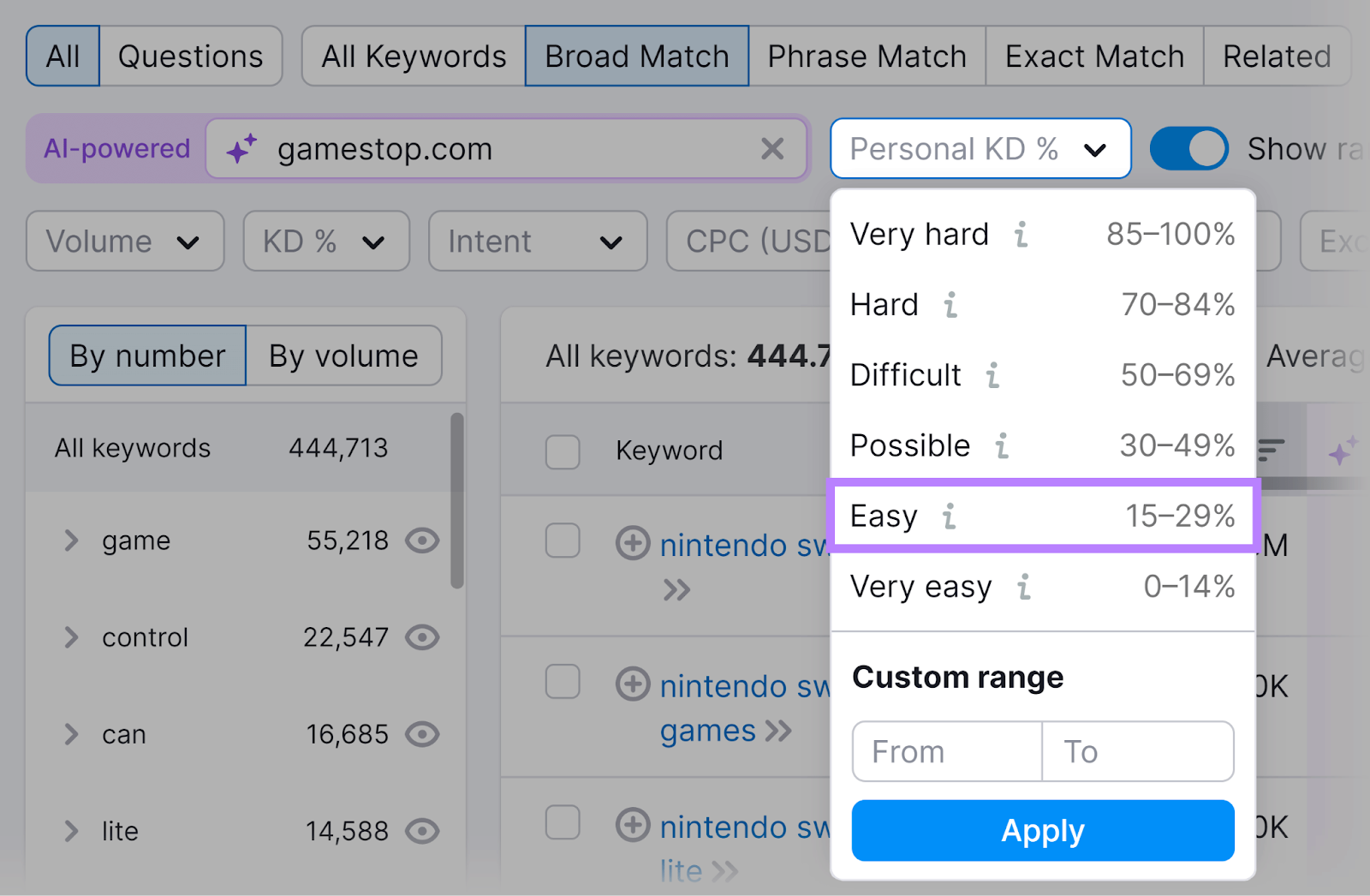1370x896 pixels.
Task: Check the select-all Keyword checkbox
Action: click(563, 452)
